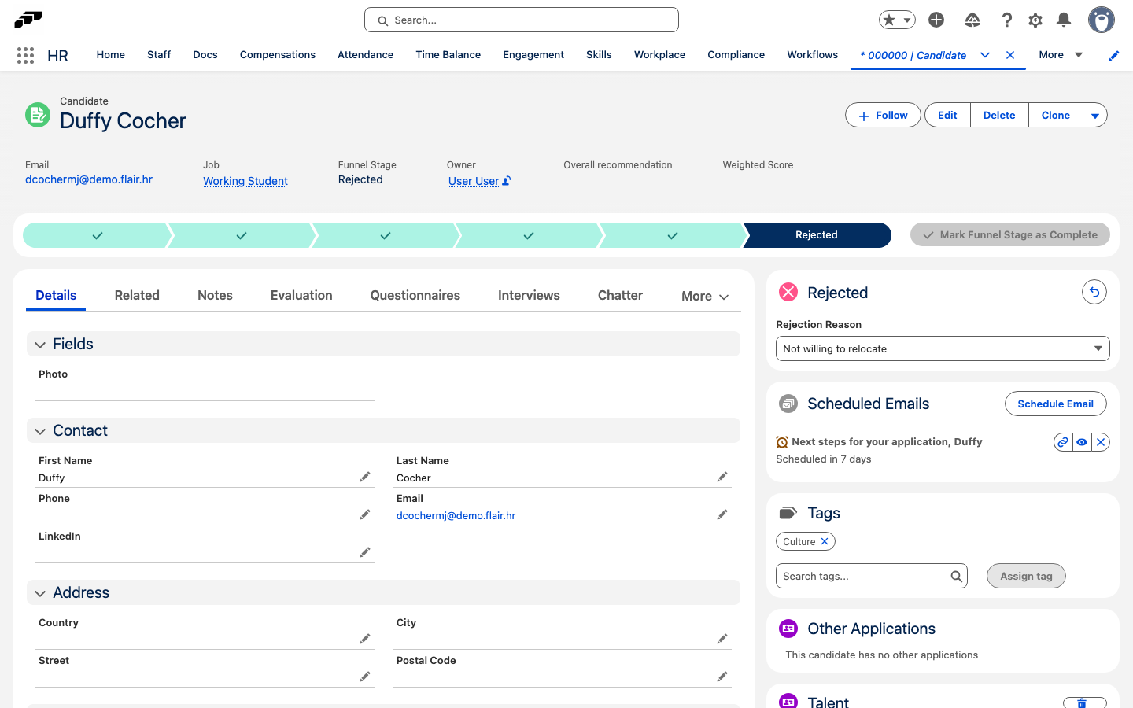Image resolution: width=1133 pixels, height=708 pixels.
Task: Open the Trailhead guidance icon
Action: 972,20
